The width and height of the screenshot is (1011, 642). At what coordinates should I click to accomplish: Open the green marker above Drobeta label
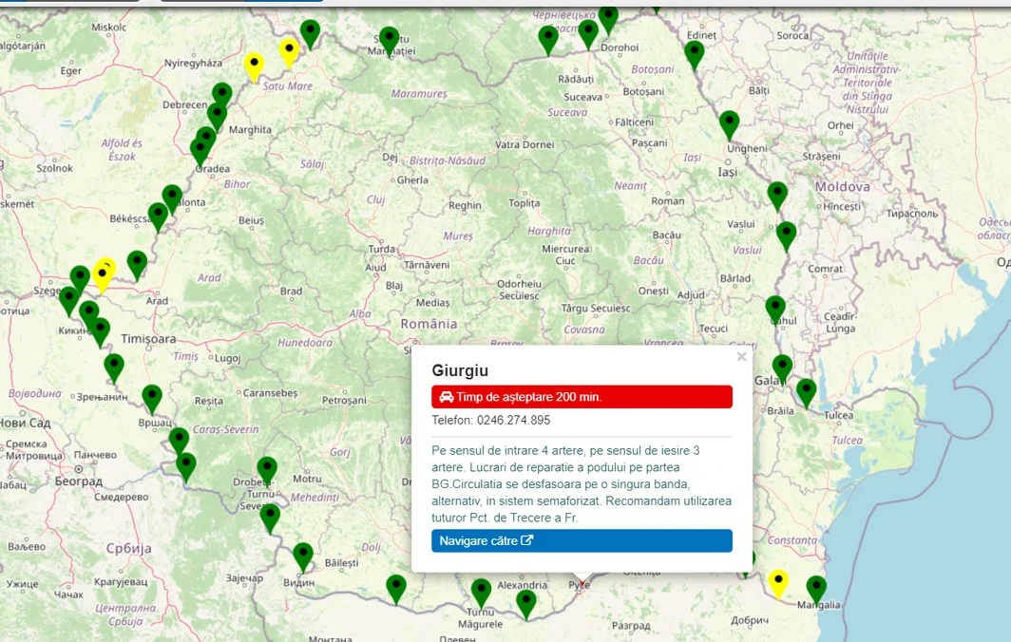click(267, 472)
